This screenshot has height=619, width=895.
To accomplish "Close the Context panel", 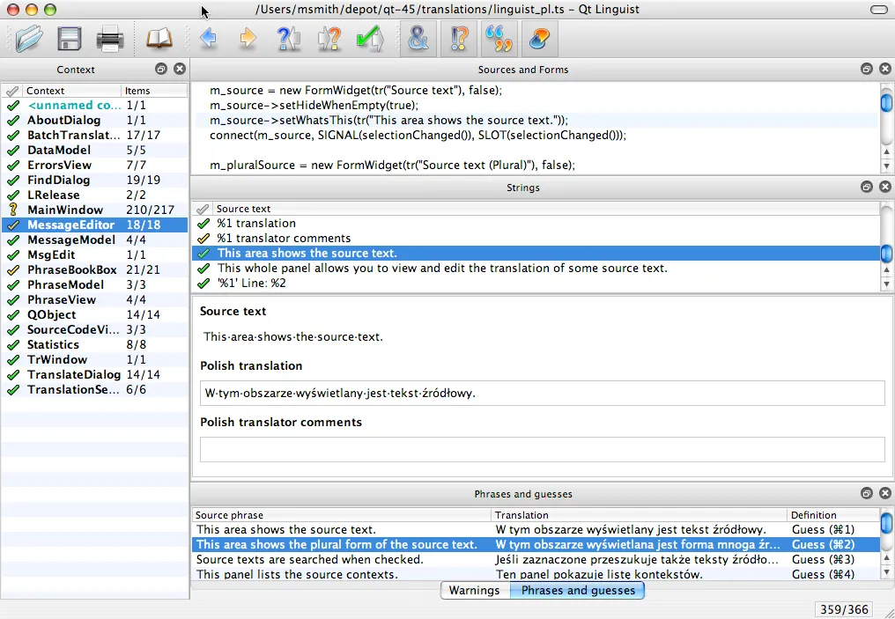I will click(180, 69).
